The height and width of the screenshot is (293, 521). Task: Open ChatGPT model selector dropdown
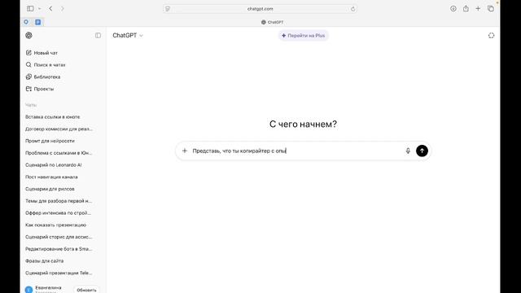click(128, 35)
